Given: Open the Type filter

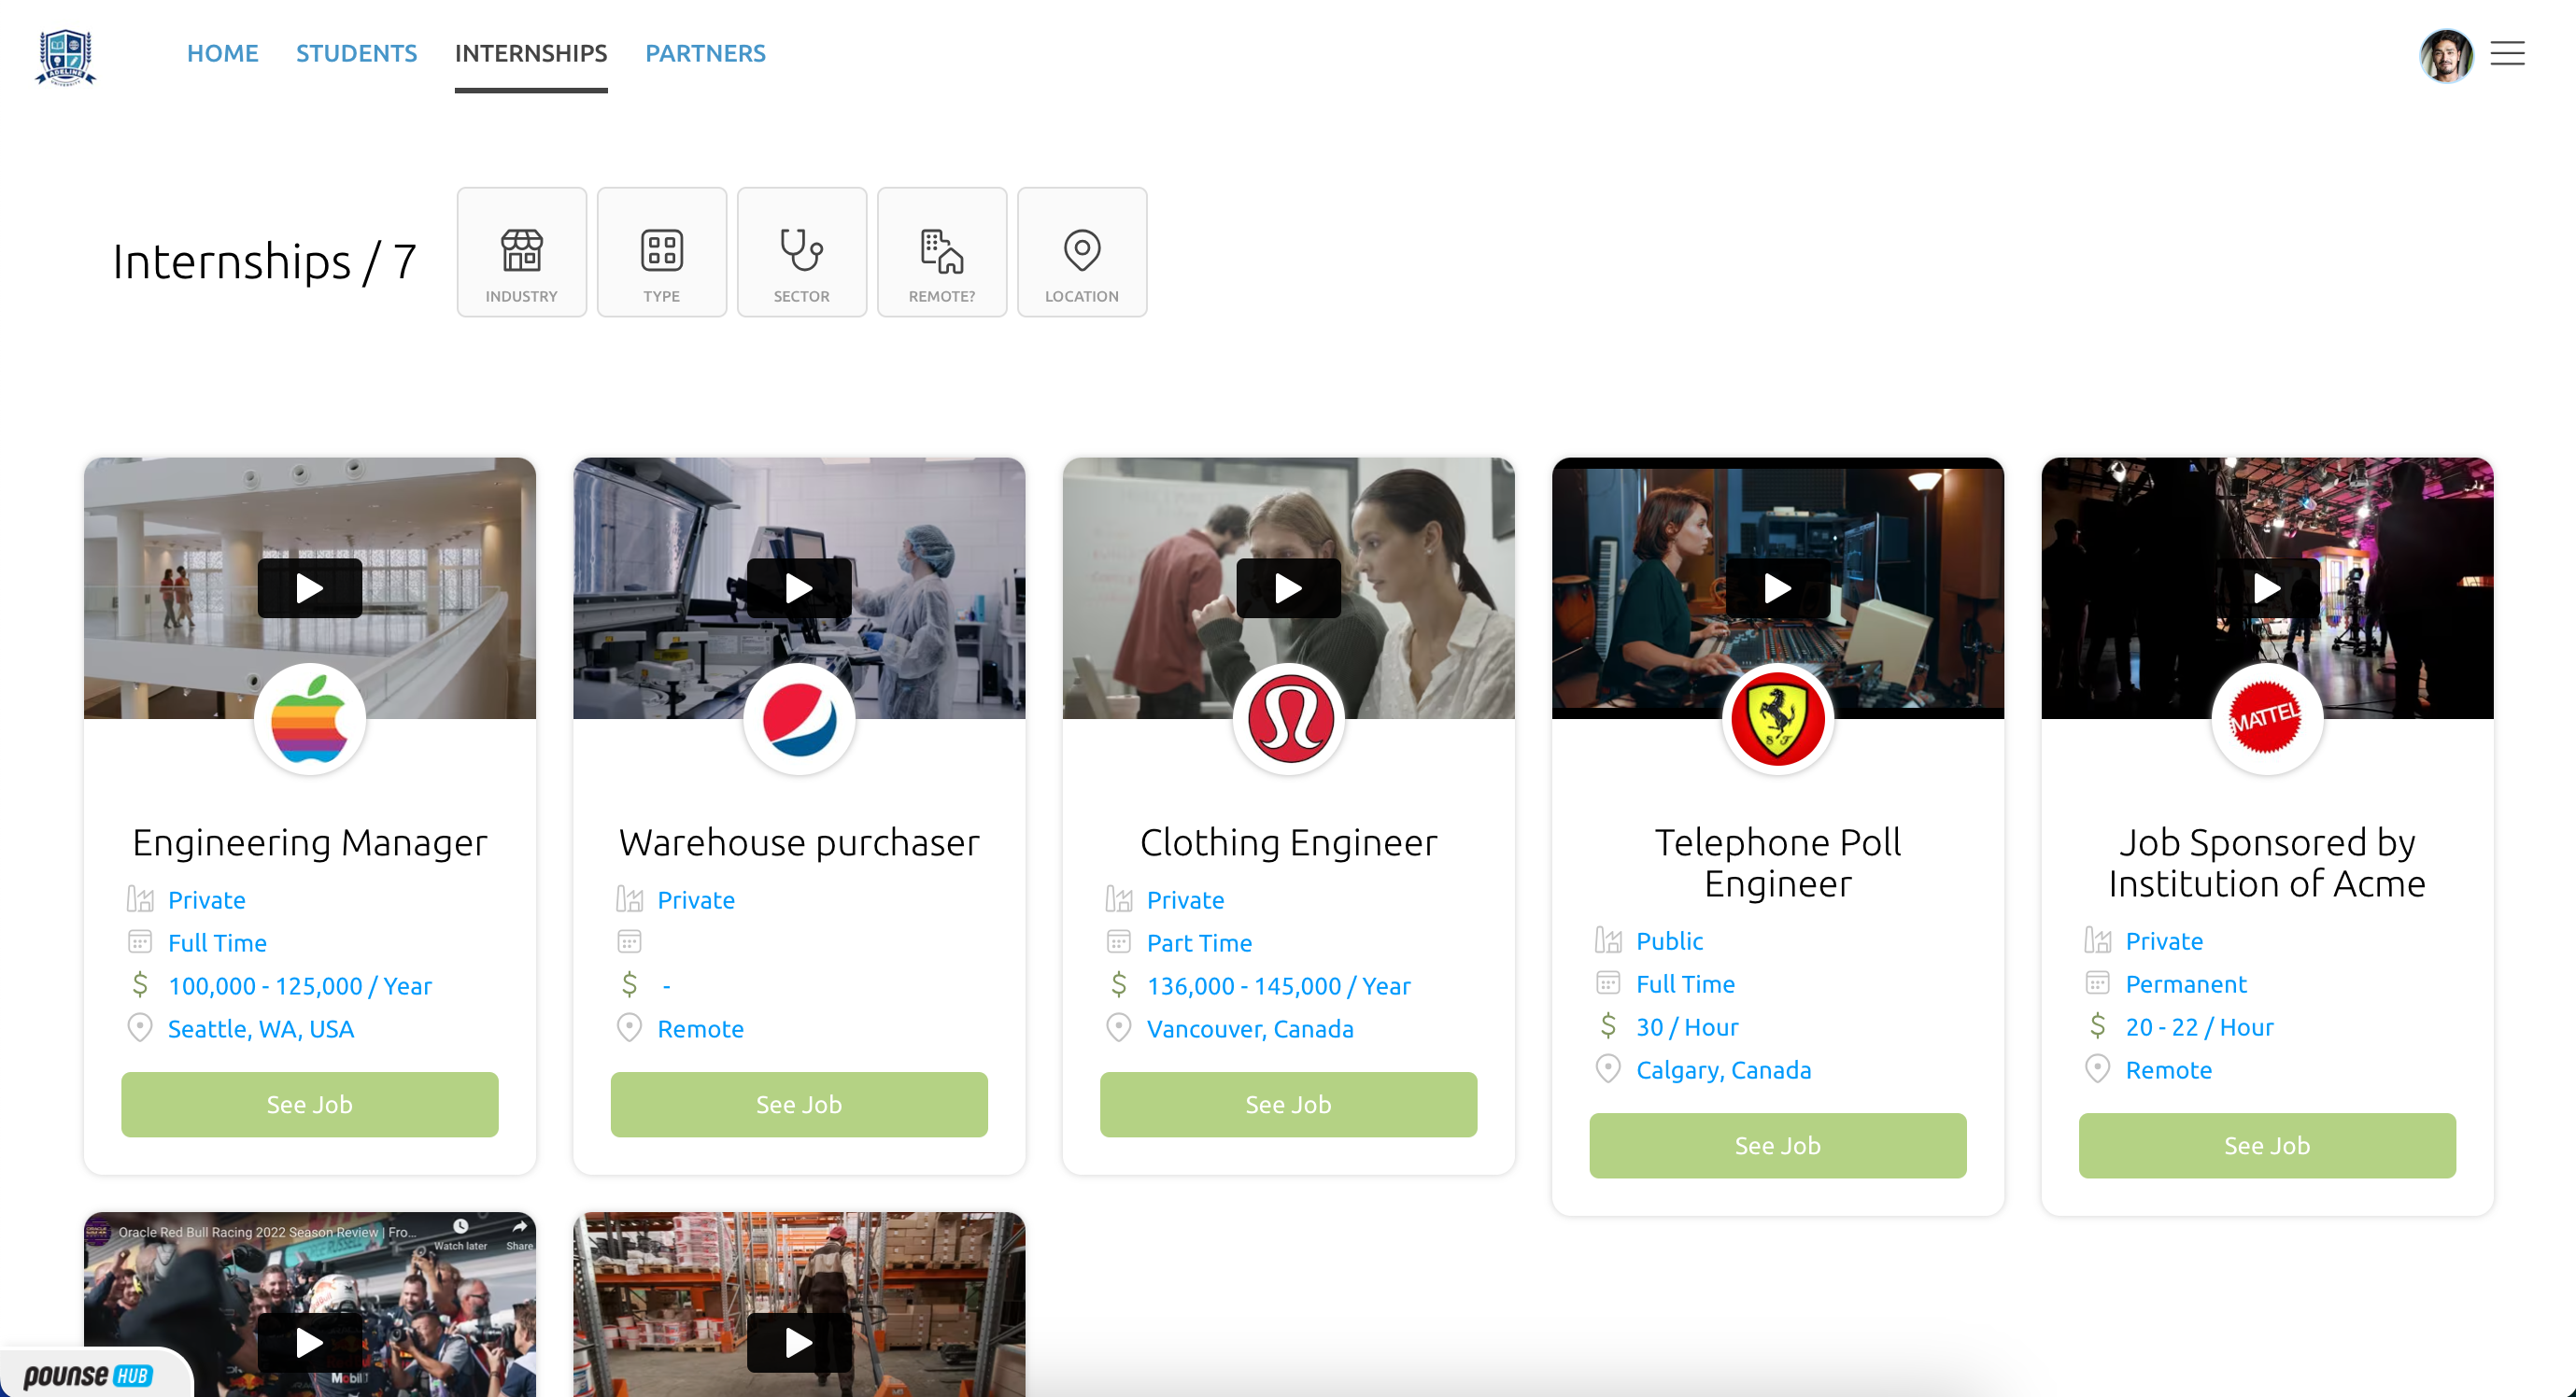Looking at the screenshot, I should (661, 252).
